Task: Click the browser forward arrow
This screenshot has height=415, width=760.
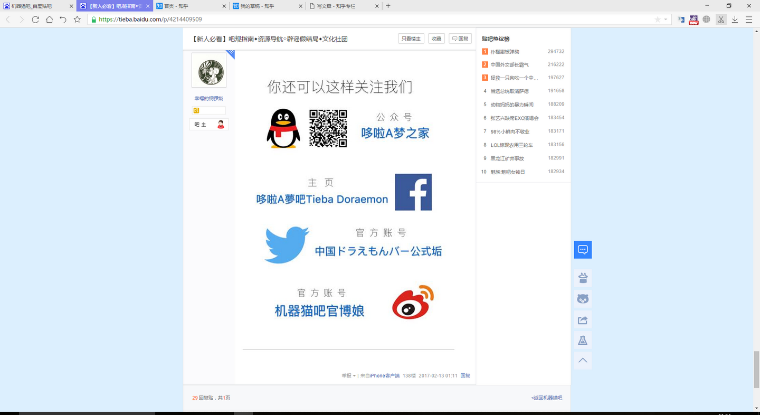Action: [22, 20]
